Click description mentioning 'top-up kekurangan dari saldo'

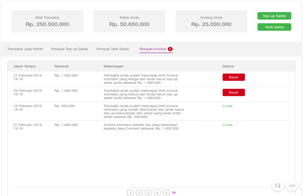[x=144, y=112]
